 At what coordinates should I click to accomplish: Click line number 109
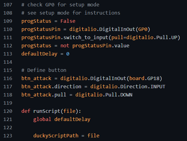(8, 21)
